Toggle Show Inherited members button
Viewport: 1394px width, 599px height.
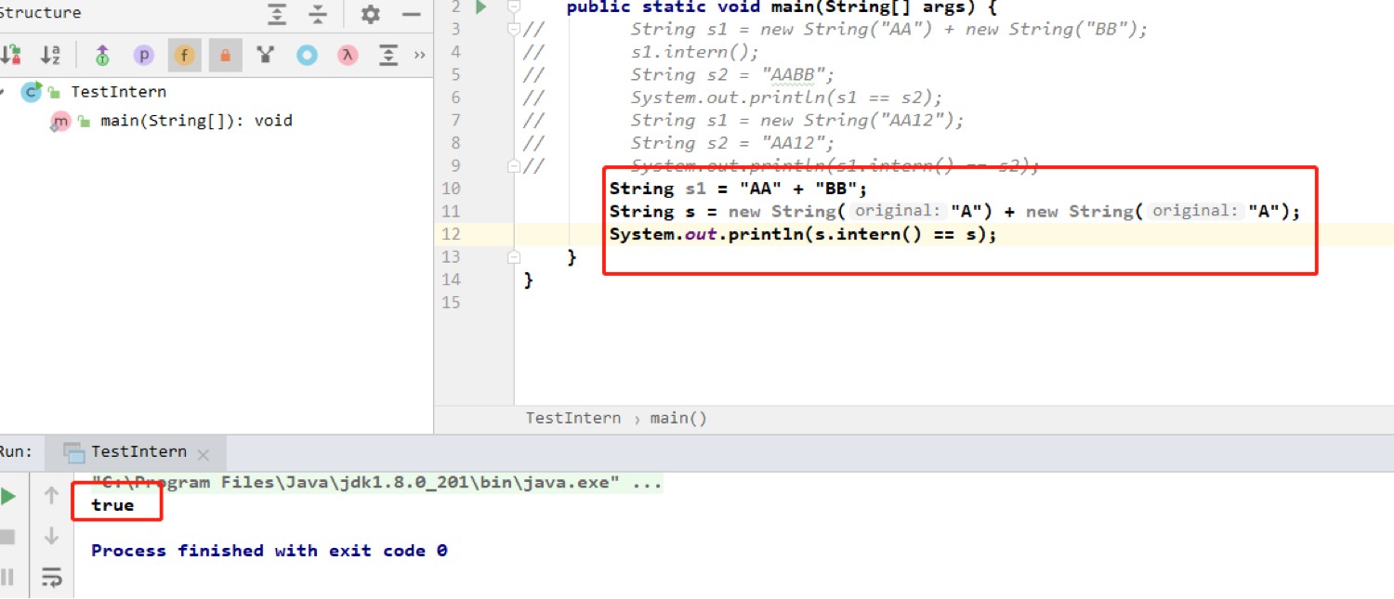click(102, 56)
